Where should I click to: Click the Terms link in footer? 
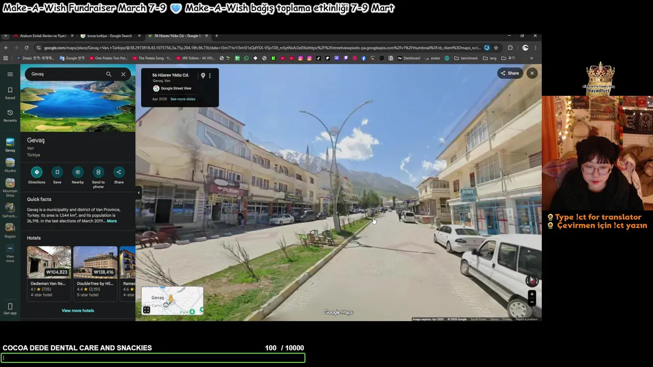click(494, 319)
